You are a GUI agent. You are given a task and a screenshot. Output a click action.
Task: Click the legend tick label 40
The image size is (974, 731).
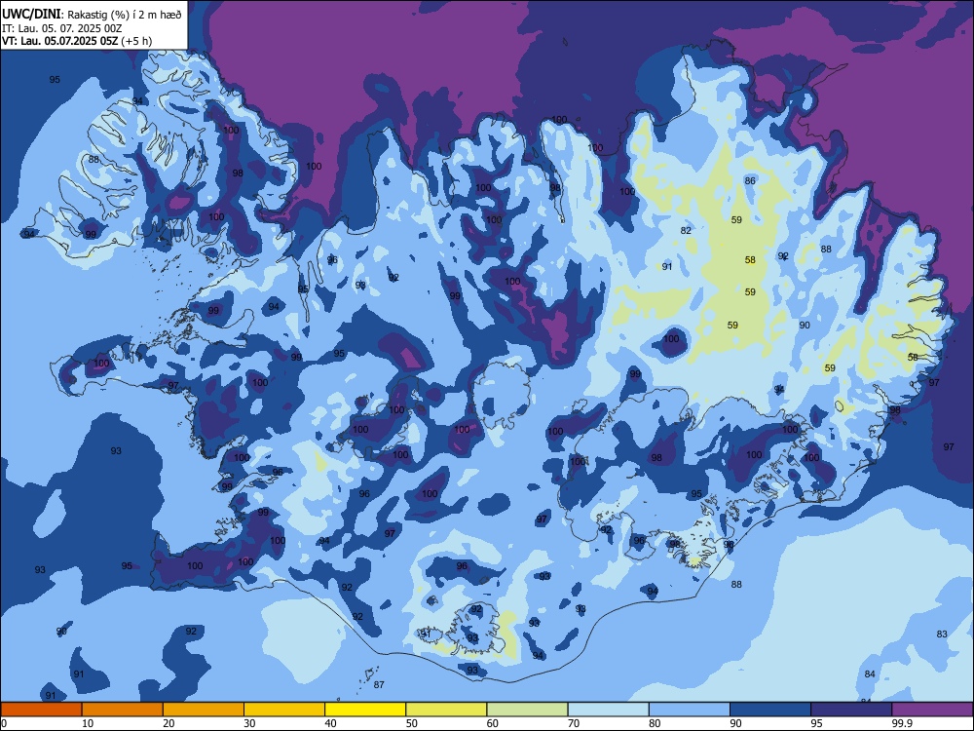coord(331,723)
